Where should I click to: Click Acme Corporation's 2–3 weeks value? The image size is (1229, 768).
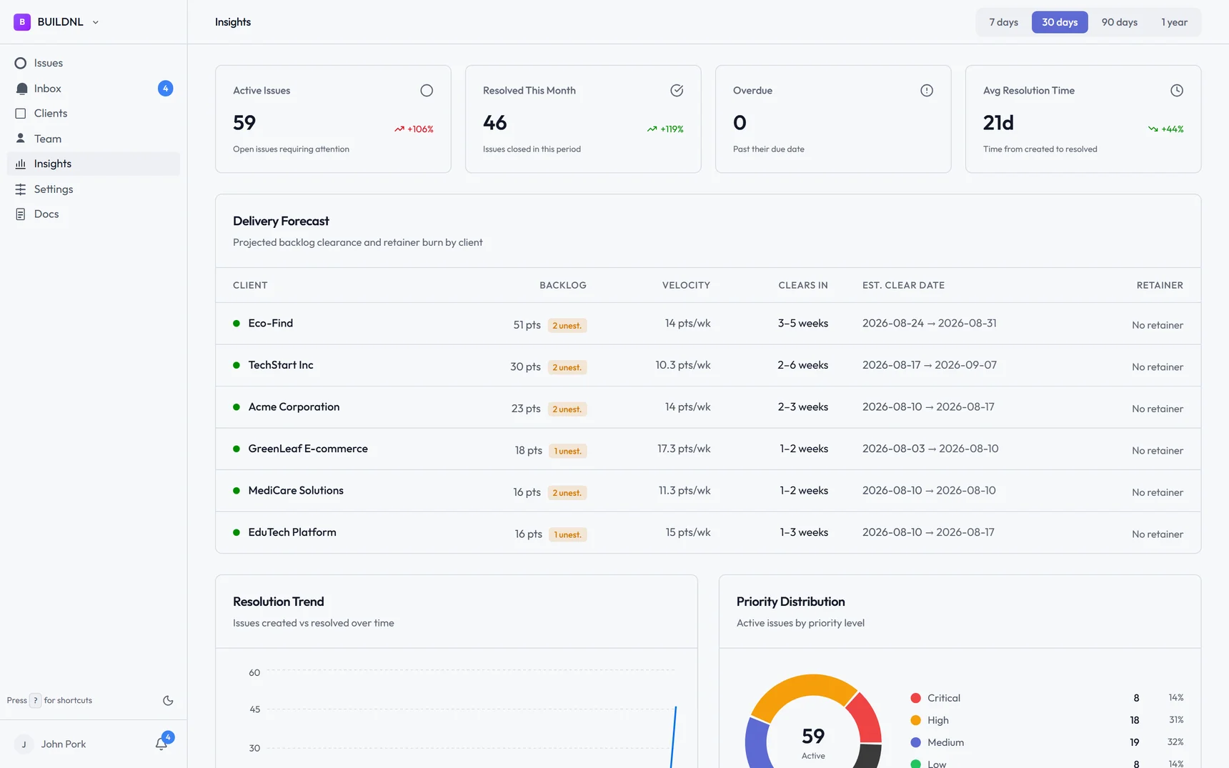coord(803,407)
